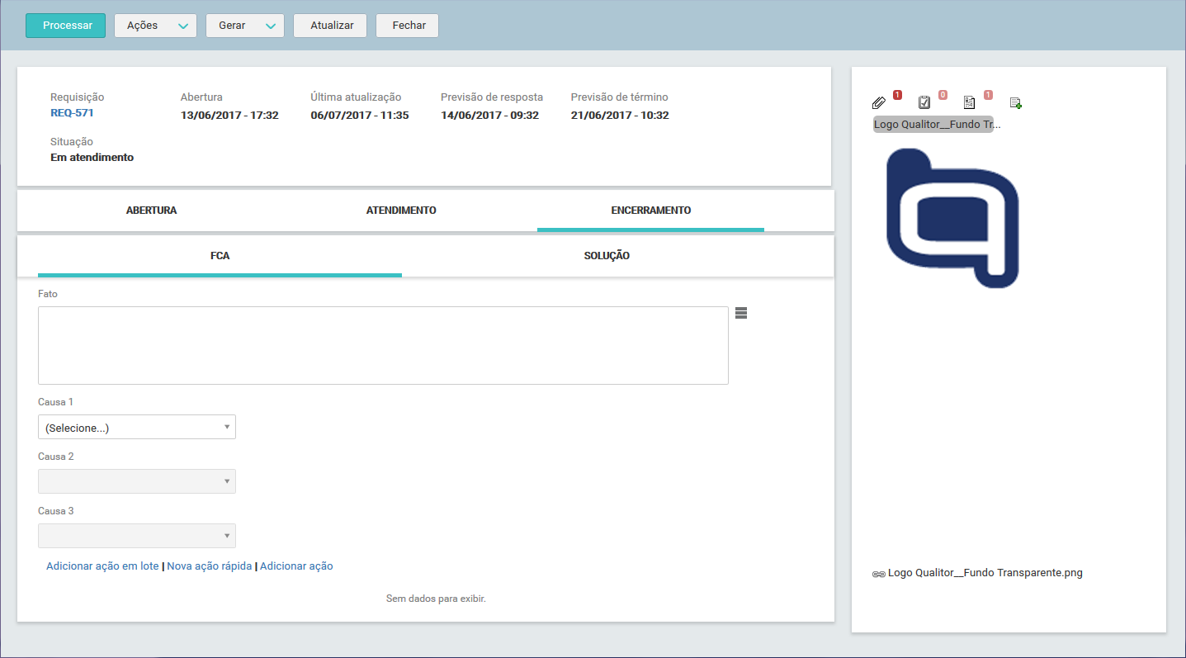
Task: Click the link icon next to the png filename
Action: [x=879, y=574]
